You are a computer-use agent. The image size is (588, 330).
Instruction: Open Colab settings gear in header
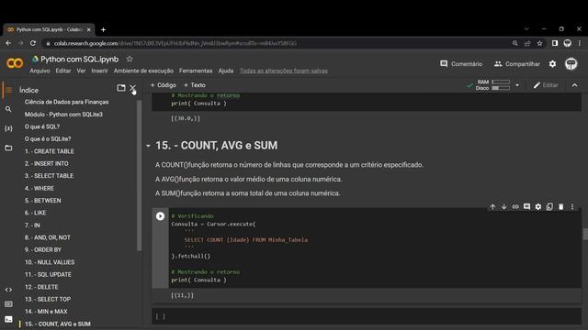click(552, 64)
